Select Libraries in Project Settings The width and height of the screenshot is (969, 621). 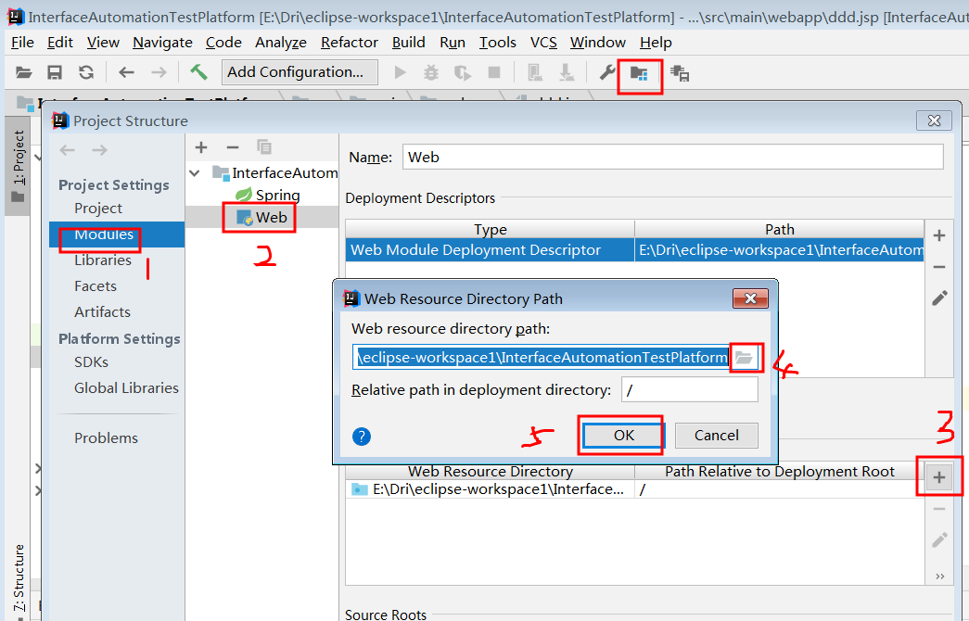(x=103, y=260)
